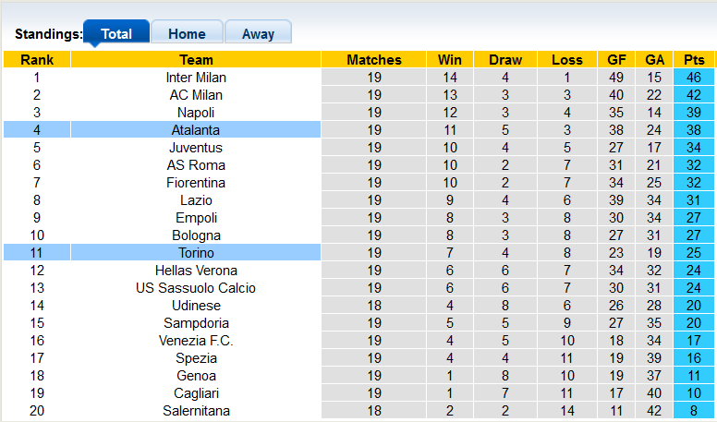
Task: Select Fiorentina in the table
Action: pyautogui.click(x=196, y=183)
